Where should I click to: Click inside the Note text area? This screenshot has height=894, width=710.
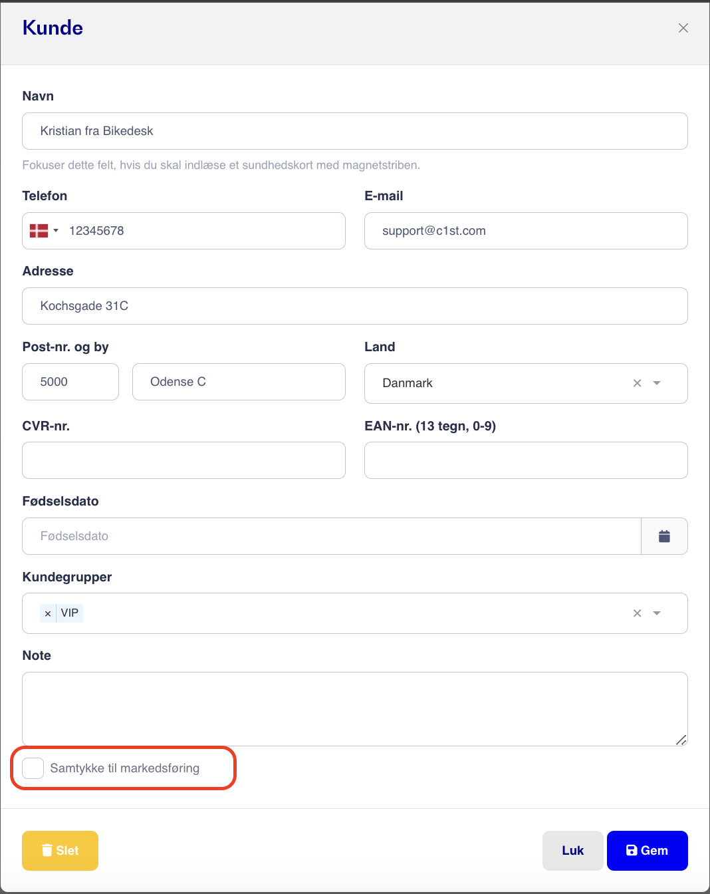(x=355, y=709)
